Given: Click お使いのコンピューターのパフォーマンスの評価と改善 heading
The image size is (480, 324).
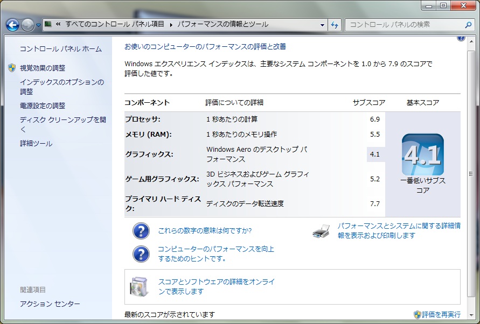Looking at the screenshot, I should (205, 46).
